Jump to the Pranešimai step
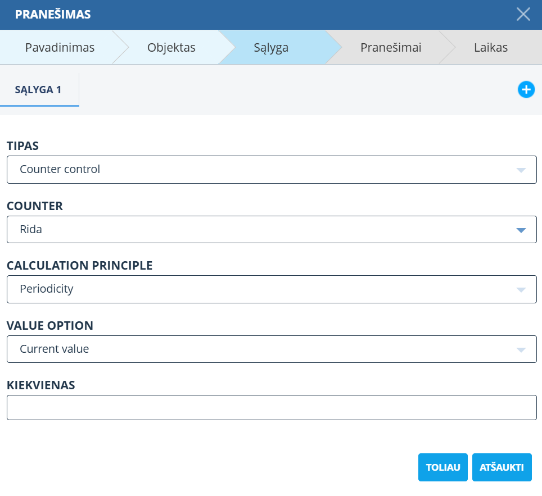Viewport: 542px width, 496px height. click(390, 48)
